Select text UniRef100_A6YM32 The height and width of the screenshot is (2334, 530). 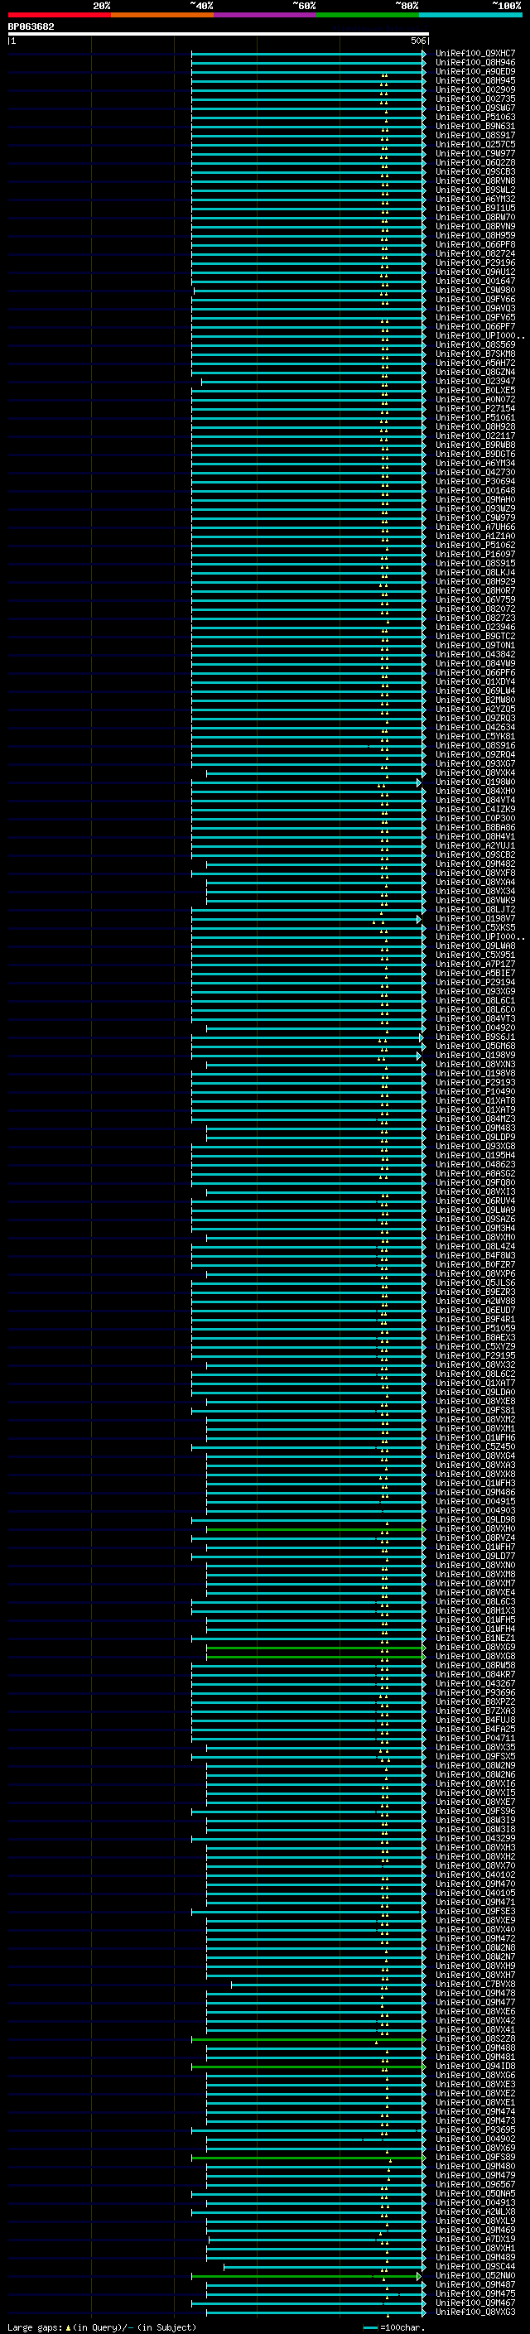tap(475, 199)
